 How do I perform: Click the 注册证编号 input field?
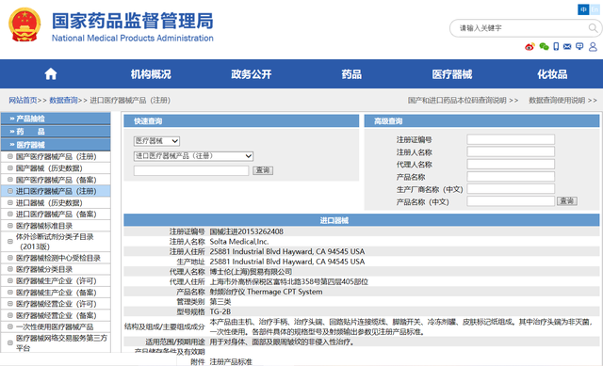tap(511, 139)
